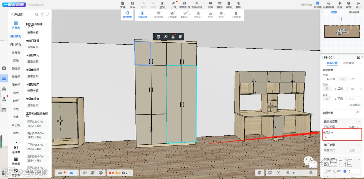
Task: Hide selected cabinet with crossed-eye icon
Action: pos(165,37)
